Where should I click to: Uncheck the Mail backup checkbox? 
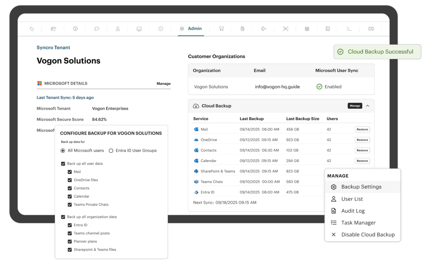pos(70,172)
